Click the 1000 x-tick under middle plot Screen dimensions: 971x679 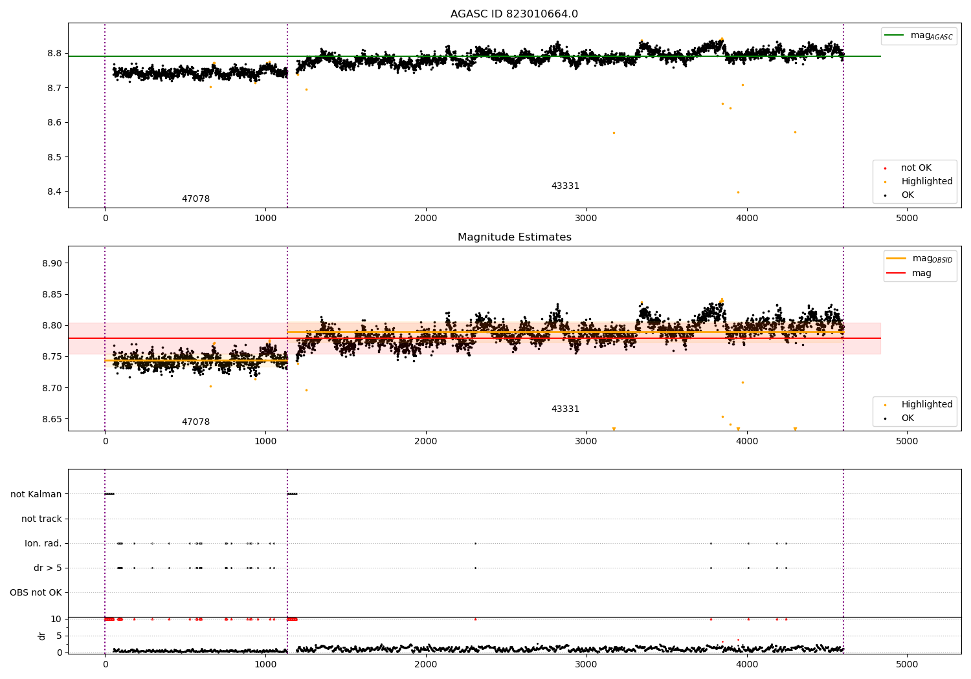pos(265,442)
